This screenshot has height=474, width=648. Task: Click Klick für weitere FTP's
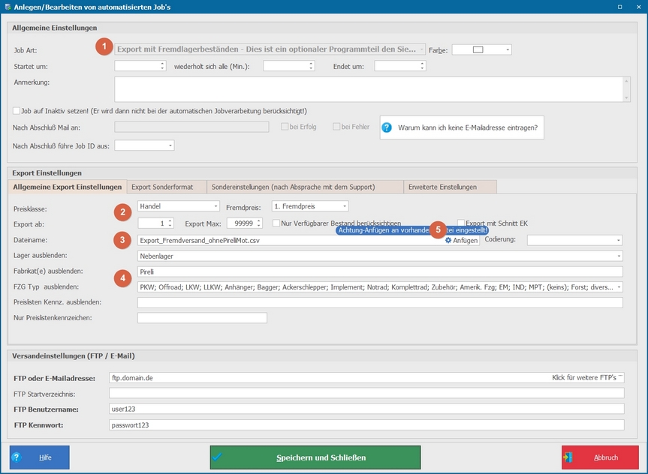point(587,377)
